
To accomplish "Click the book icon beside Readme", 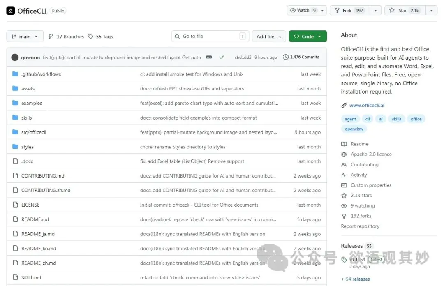I will (x=344, y=144).
